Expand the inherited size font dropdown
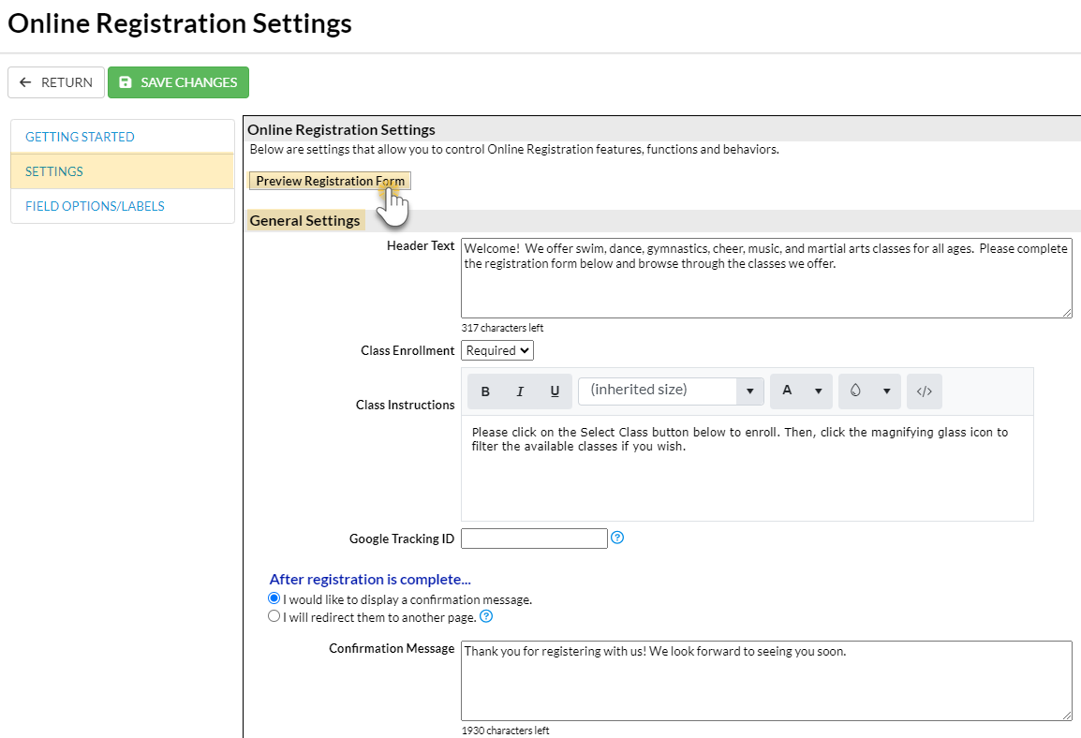The width and height of the screenshot is (1081, 738). 749,391
